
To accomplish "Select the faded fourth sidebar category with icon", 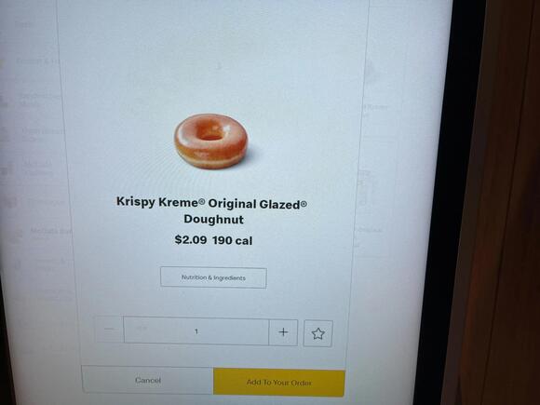I will tap(38, 169).
